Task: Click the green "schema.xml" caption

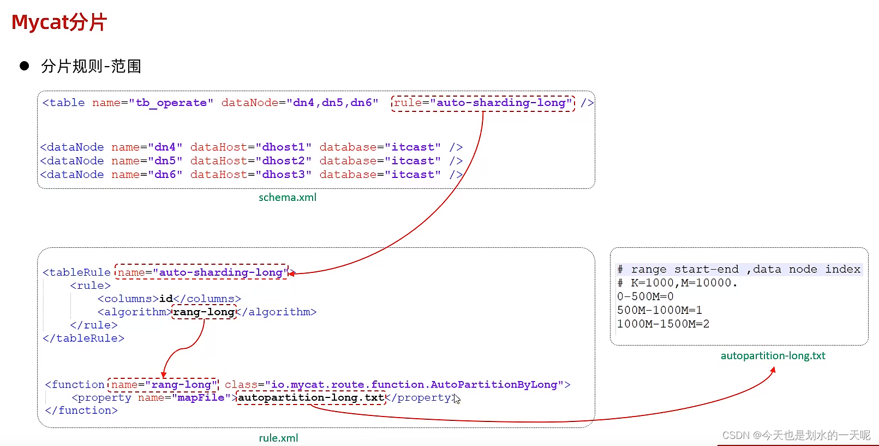Action: [x=288, y=198]
